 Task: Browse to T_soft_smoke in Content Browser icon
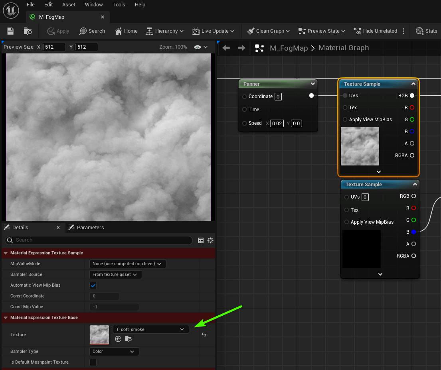pos(128,339)
